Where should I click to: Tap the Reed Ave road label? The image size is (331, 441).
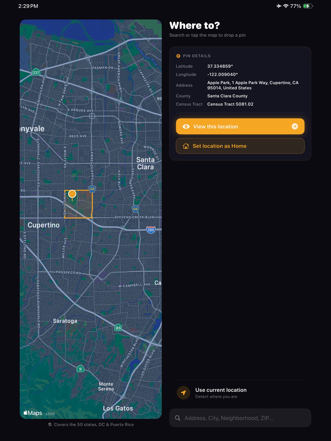(x=78, y=136)
